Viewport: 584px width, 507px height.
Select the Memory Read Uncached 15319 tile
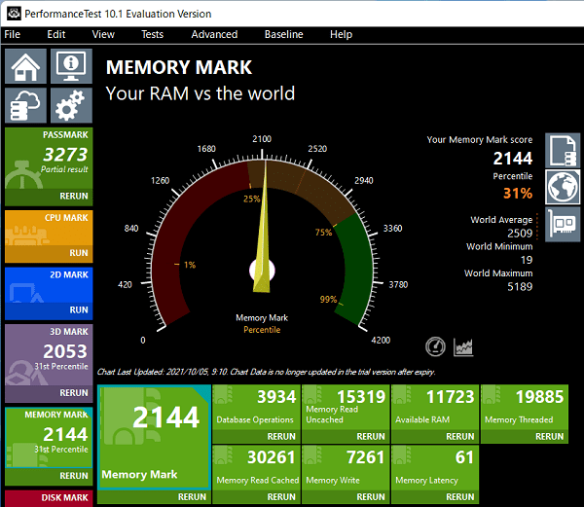pyautogui.click(x=346, y=408)
